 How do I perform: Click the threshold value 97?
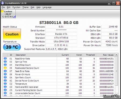pos(94,78)
